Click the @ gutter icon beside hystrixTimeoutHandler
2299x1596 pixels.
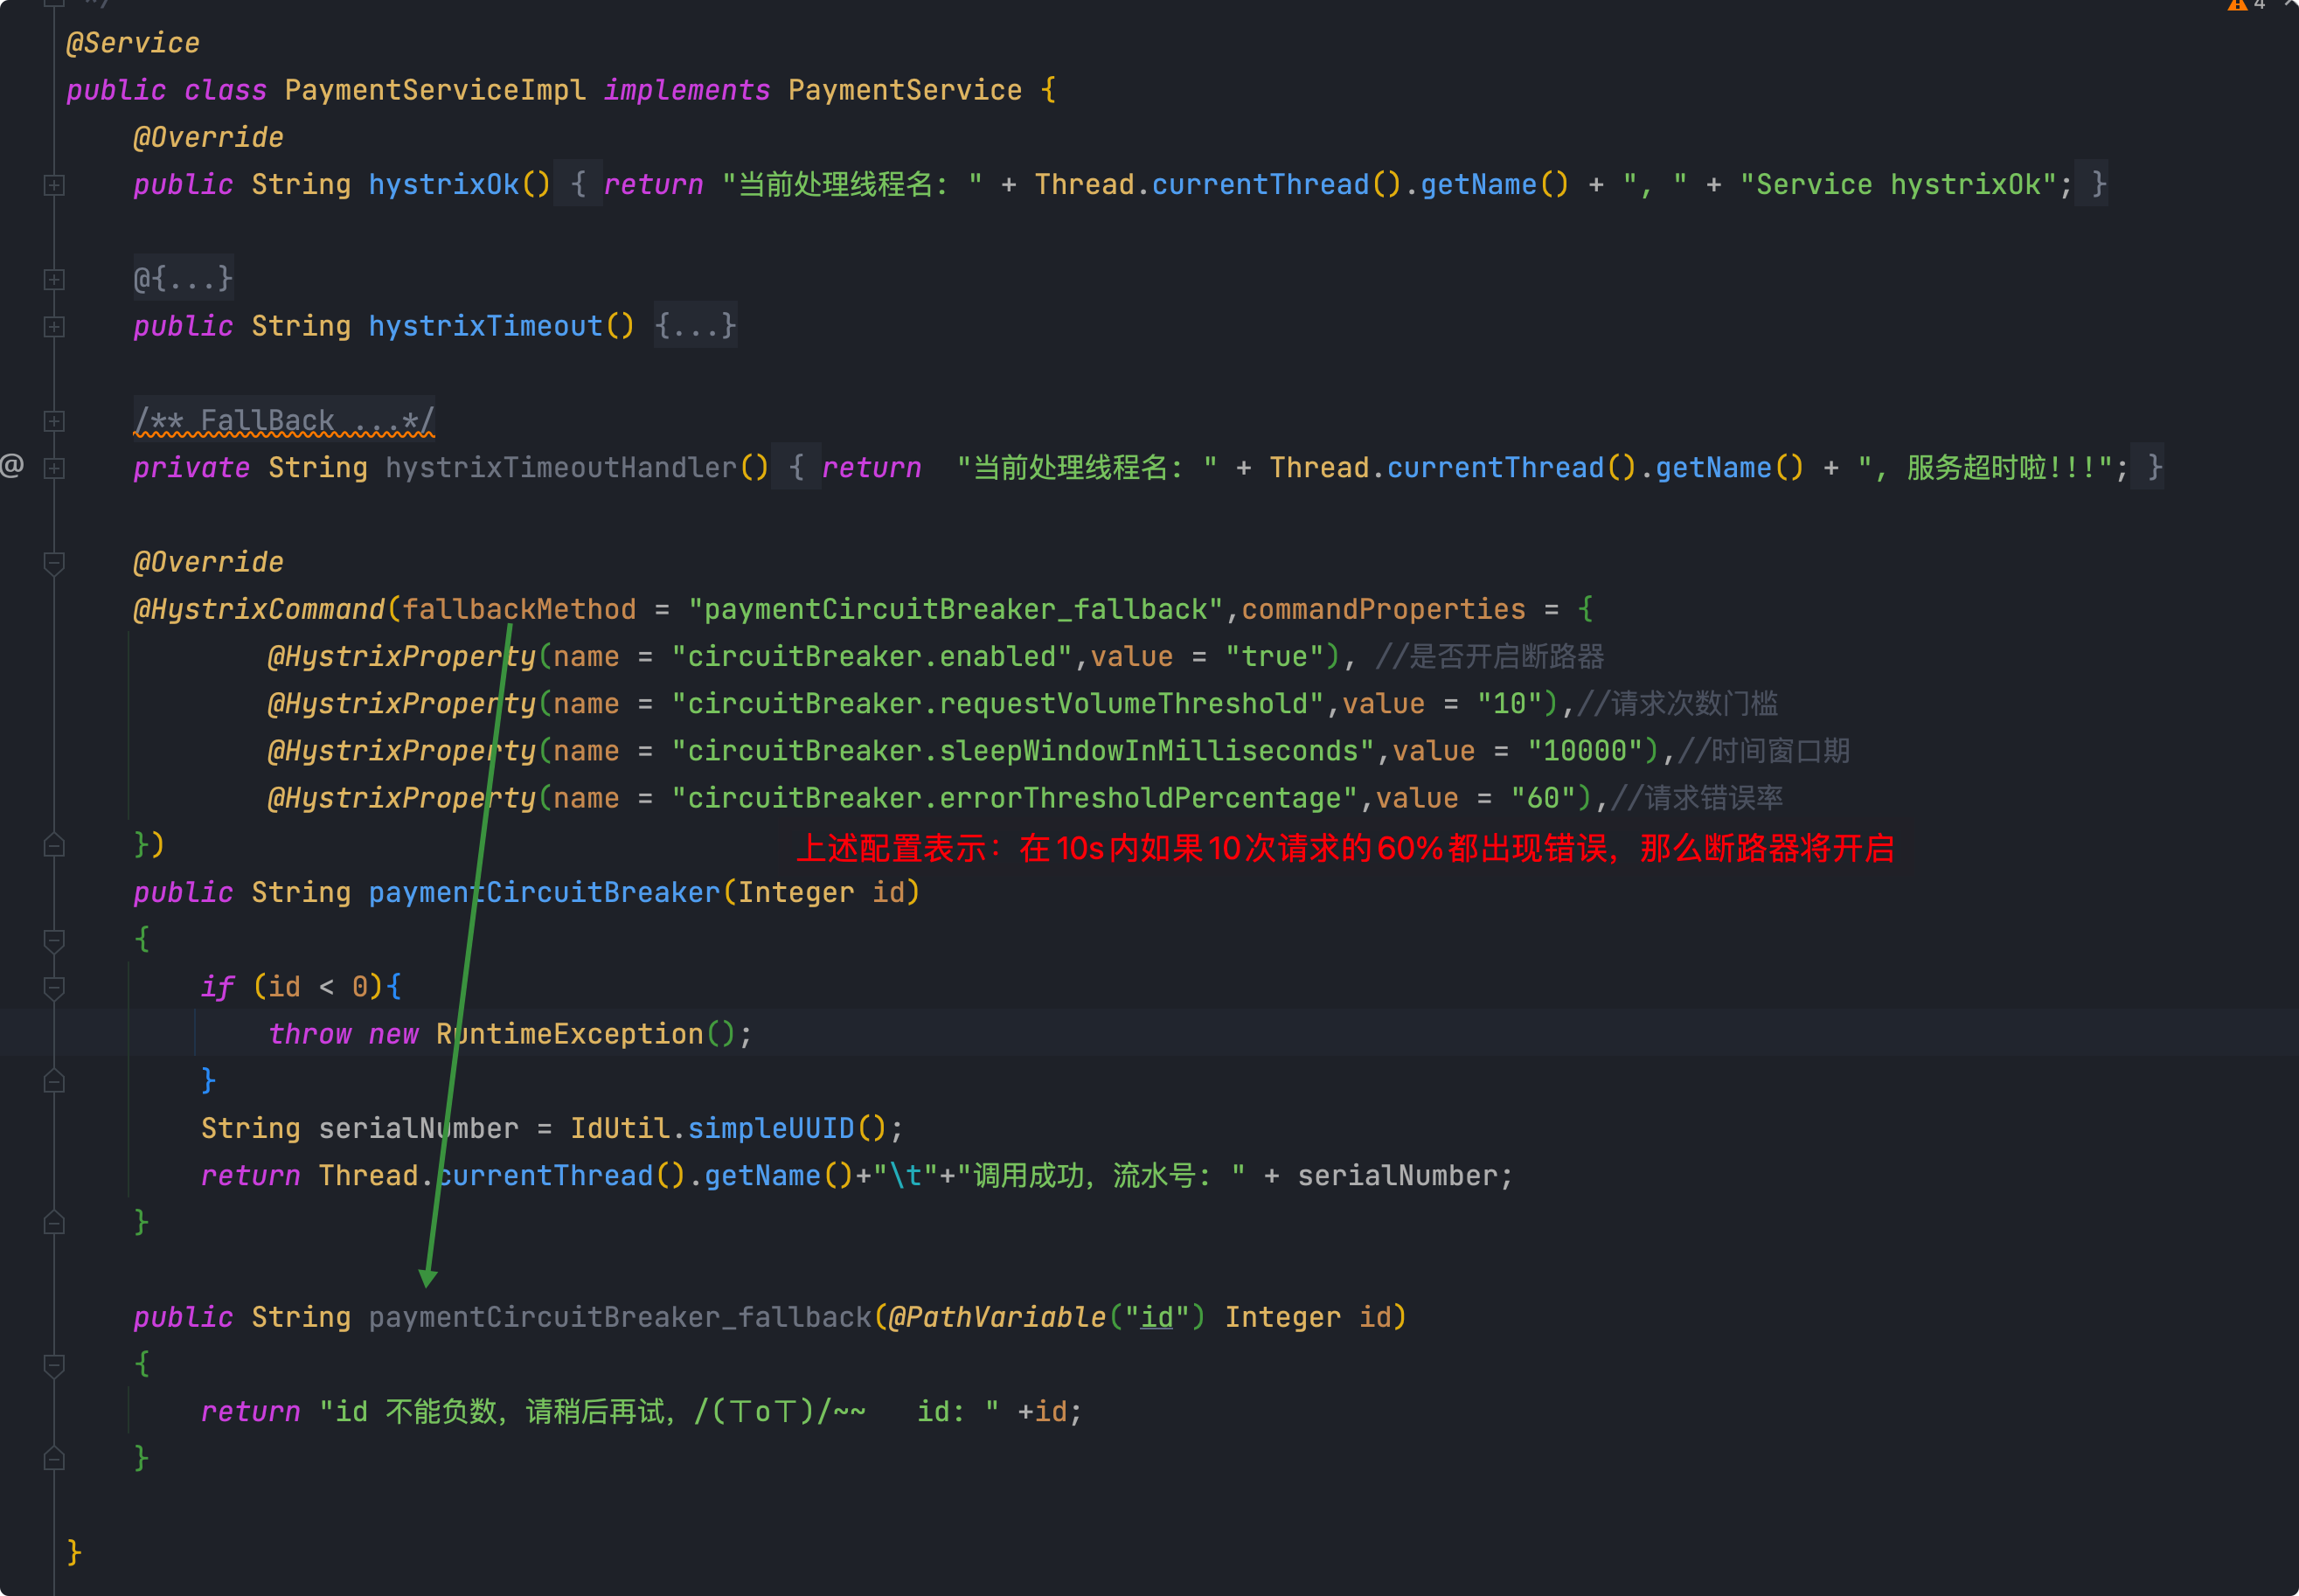(x=12, y=465)
